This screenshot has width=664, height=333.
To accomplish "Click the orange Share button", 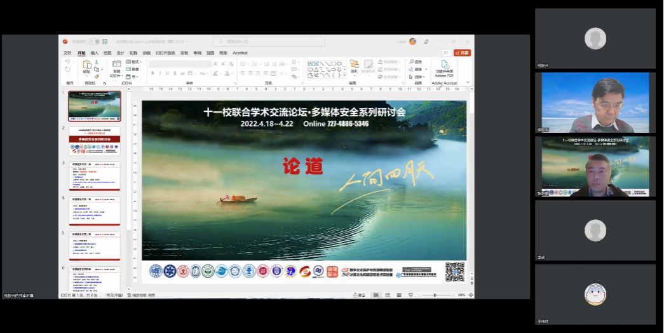I will tap(463, 53).
